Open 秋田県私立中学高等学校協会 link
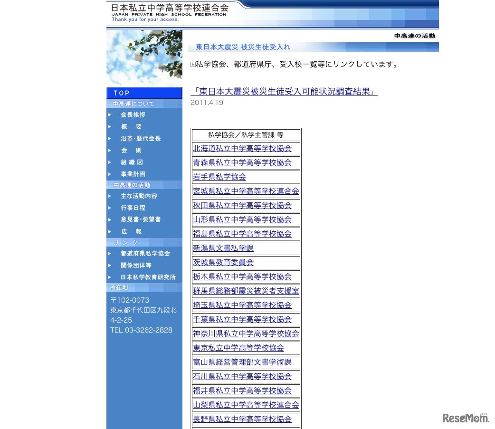This screenshot has height=429, width=495. 242,206
